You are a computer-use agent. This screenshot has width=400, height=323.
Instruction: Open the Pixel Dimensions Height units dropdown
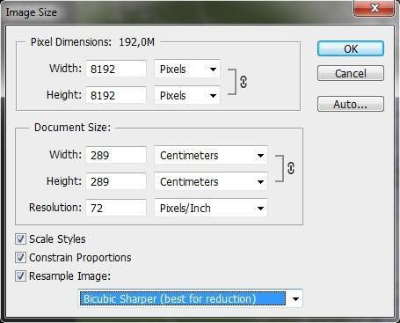coord(187,95)
